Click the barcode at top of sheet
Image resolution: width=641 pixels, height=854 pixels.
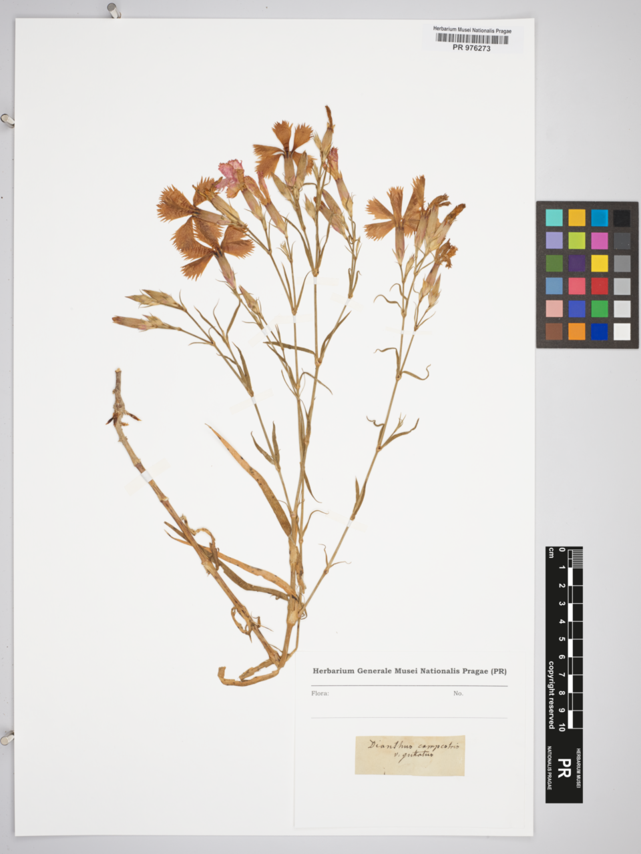[x=471, y=39]
